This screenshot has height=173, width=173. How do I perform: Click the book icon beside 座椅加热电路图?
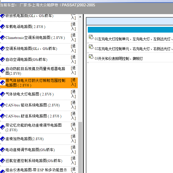point(2,139)
